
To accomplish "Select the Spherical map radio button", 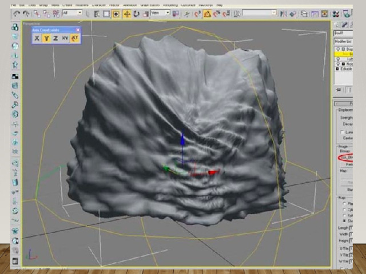I will pos(344,220).
